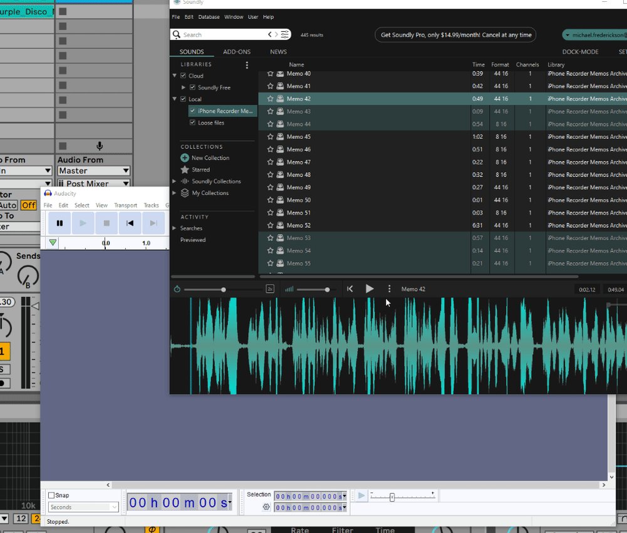Add a New Collection plus icon
627x533 pixels.
[185, 158]
